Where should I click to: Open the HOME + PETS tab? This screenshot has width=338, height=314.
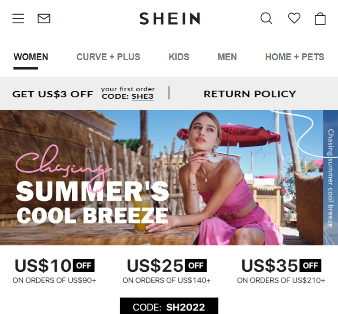pos(295,57)
